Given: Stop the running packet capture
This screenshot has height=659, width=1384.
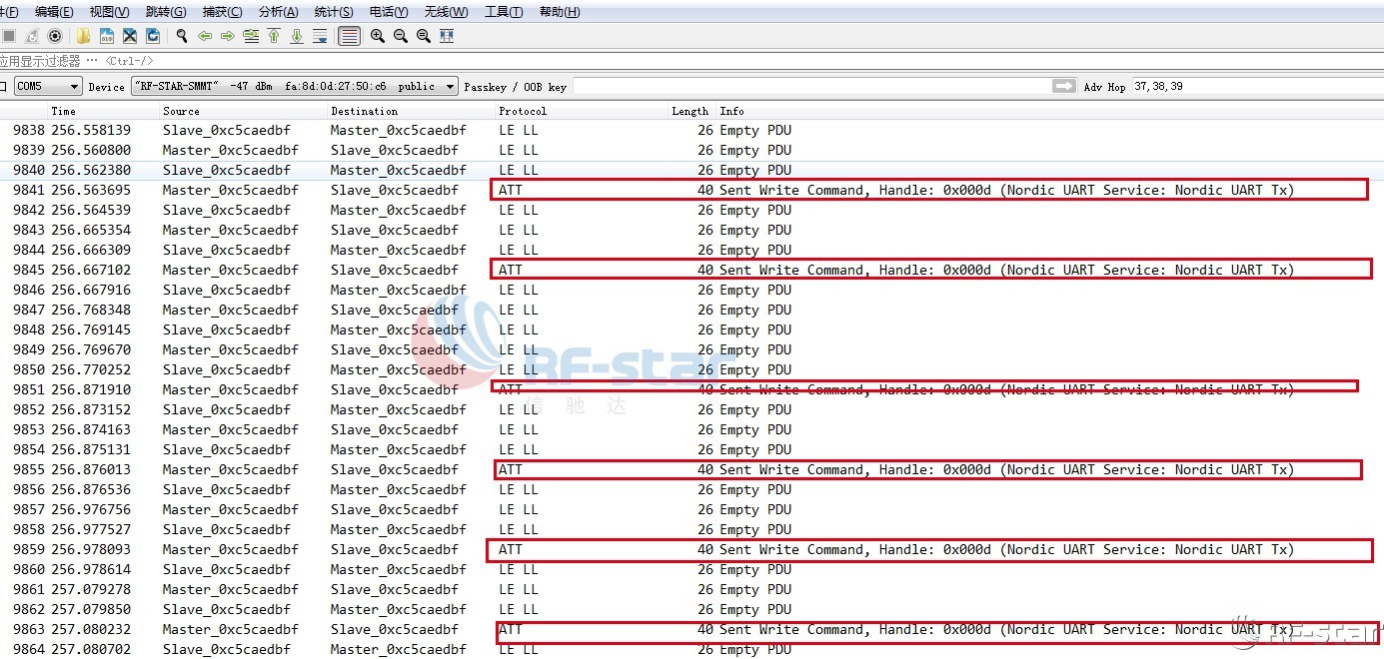Looking at the screenshot, I should (x=9, y=36).
